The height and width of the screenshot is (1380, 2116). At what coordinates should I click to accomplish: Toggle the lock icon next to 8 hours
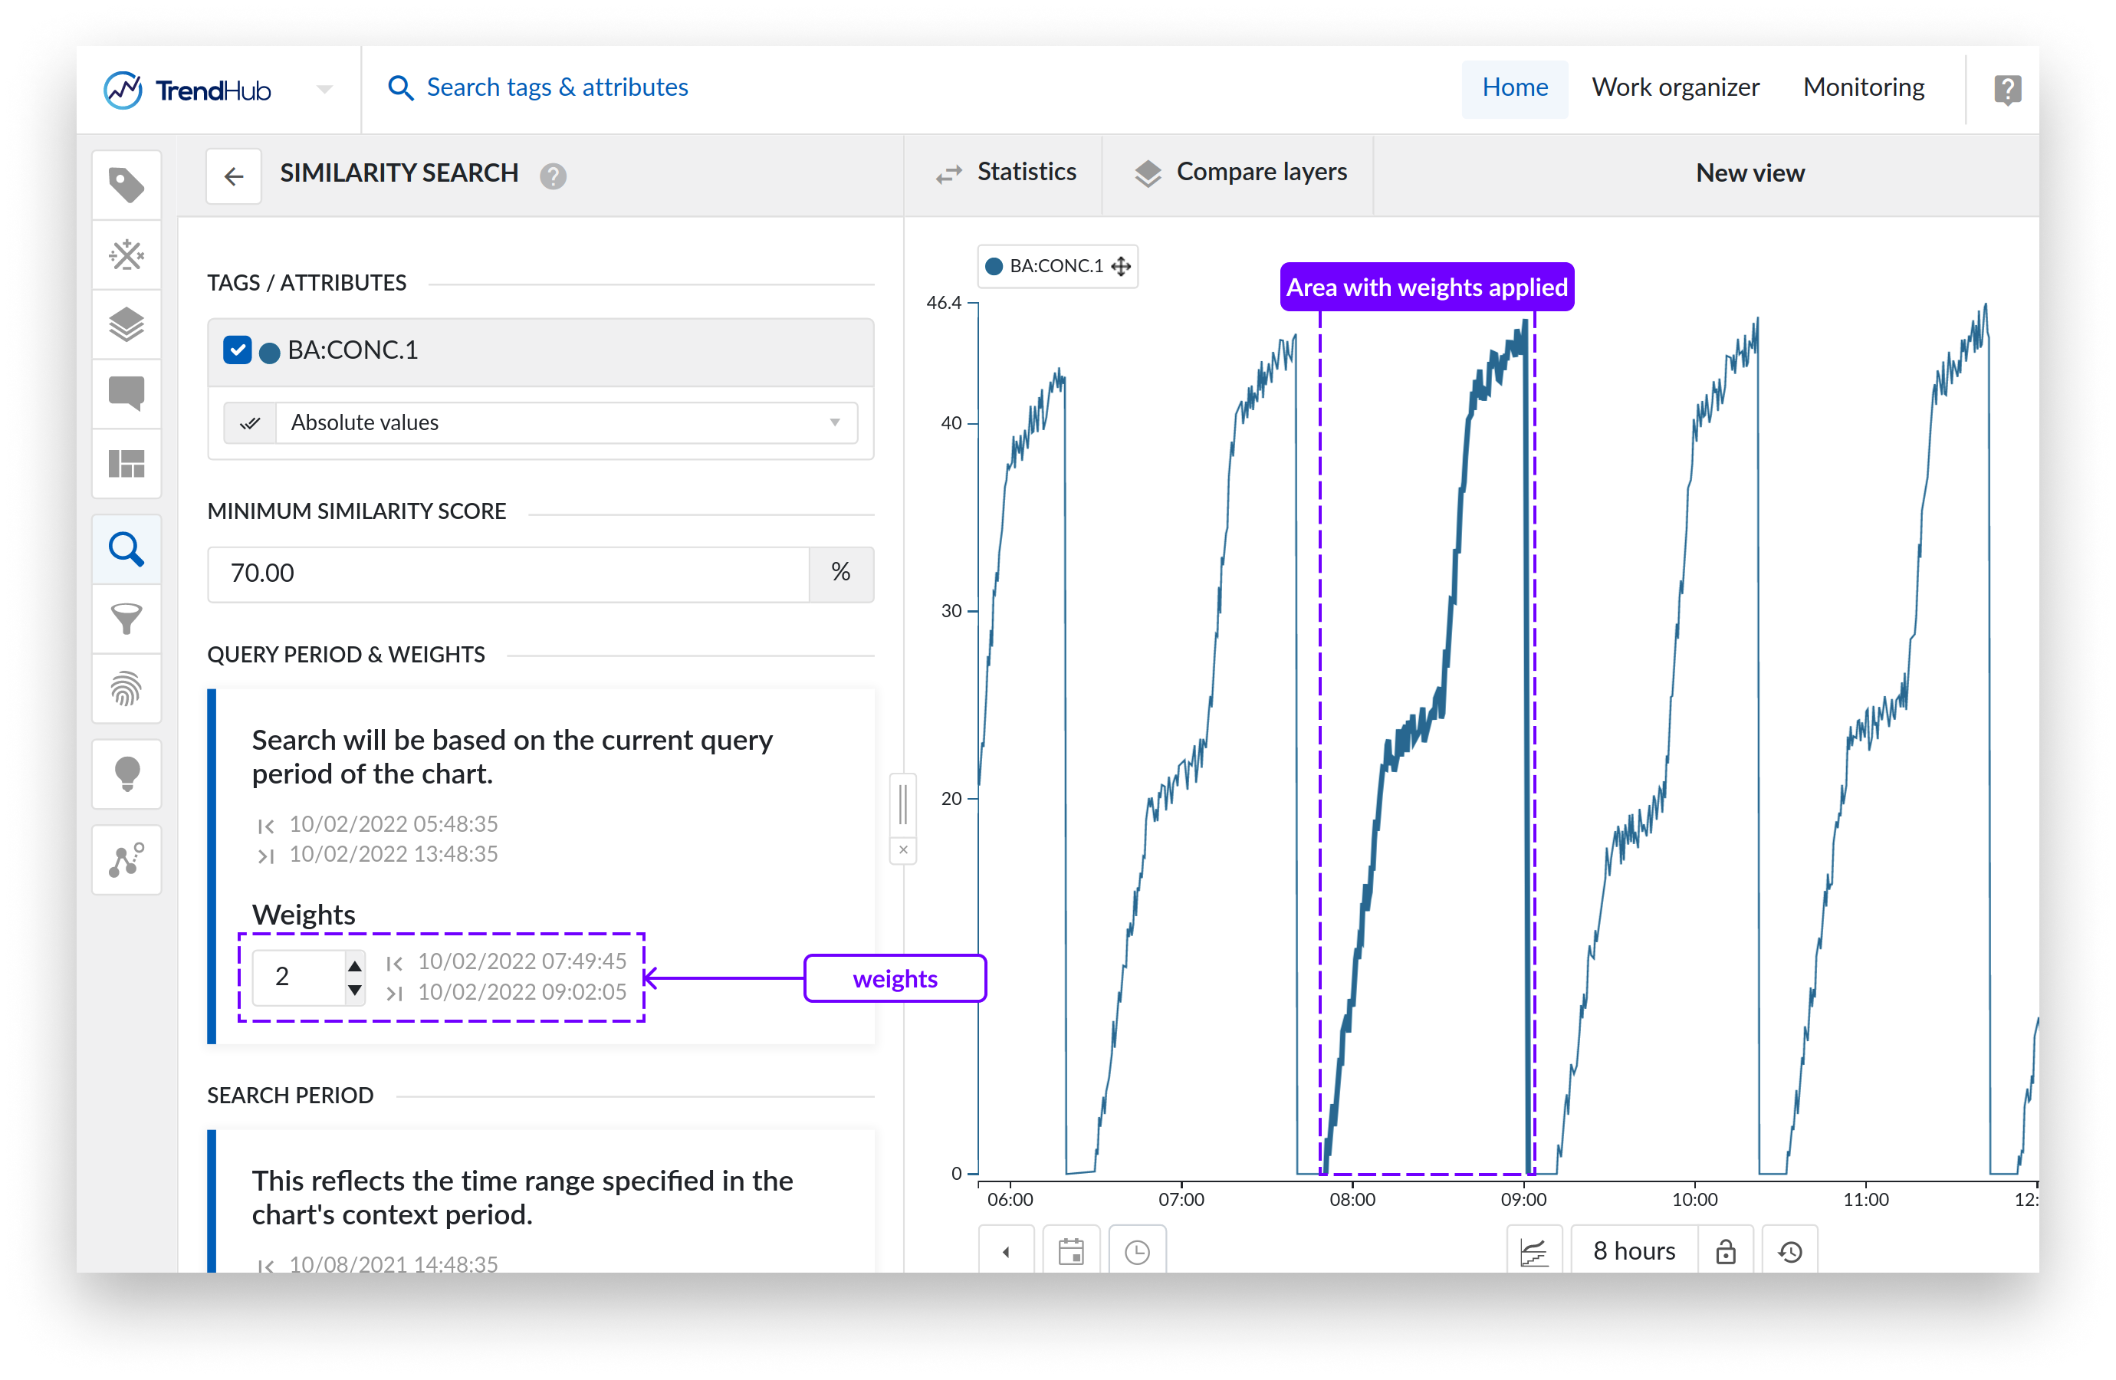(1725, 1251)
